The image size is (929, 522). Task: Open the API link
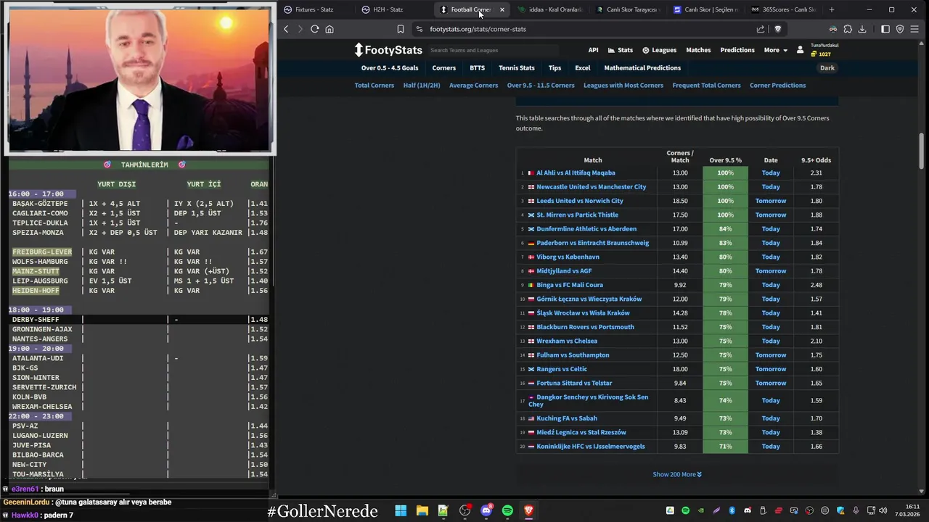tap(593, 50)
